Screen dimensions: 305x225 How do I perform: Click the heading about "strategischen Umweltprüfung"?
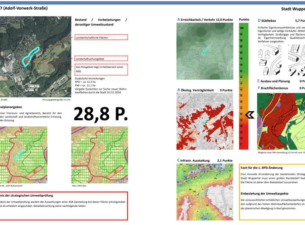coord(26,195)
